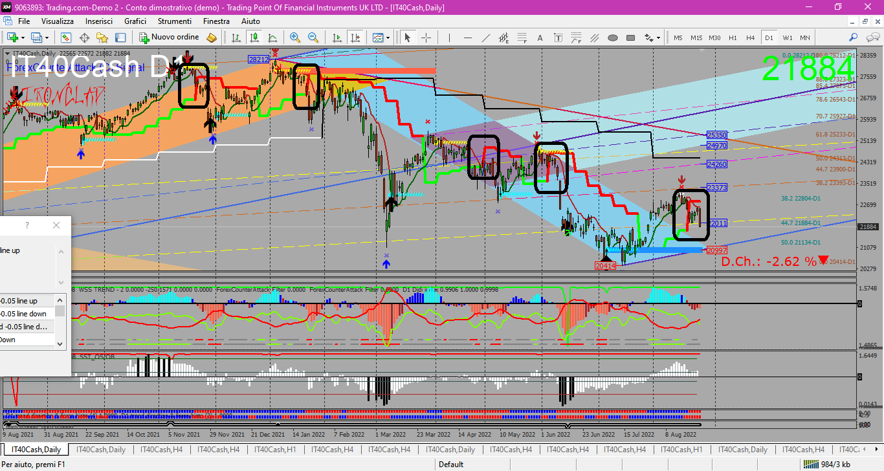The height and width of the screenshot is (471, 884).
Task: Toggle the Terminal panel icon
Action: tap(120, 38)
